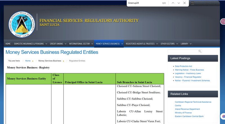225x124 pixels.
Task: Expand the International Sector chevron
Action: tap(92, 44)
